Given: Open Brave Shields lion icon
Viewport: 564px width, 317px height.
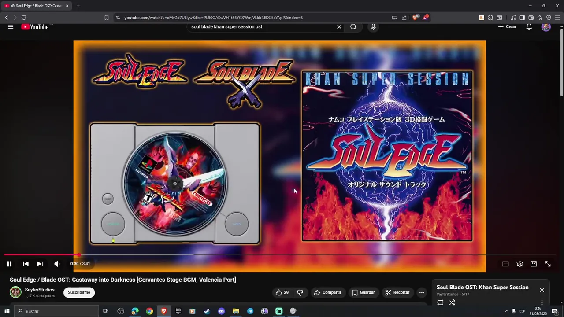Looking at the screenshot, I should 415,18.
